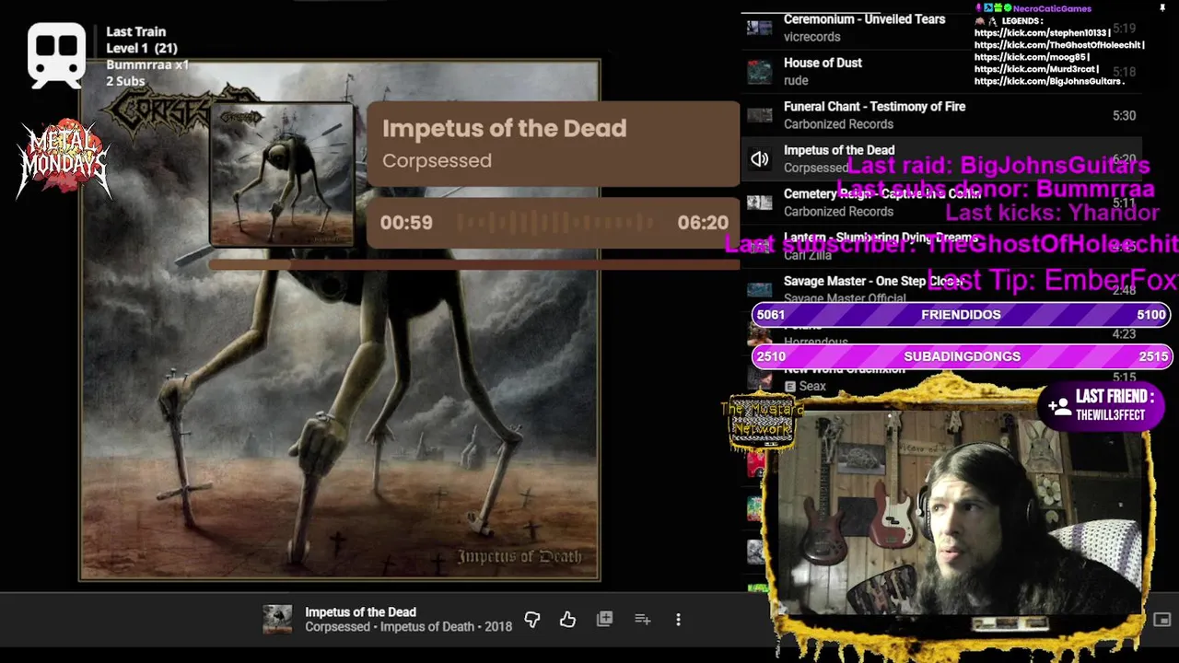Play Funeral Chant - Testimony of Fire

tap(874, 107)
